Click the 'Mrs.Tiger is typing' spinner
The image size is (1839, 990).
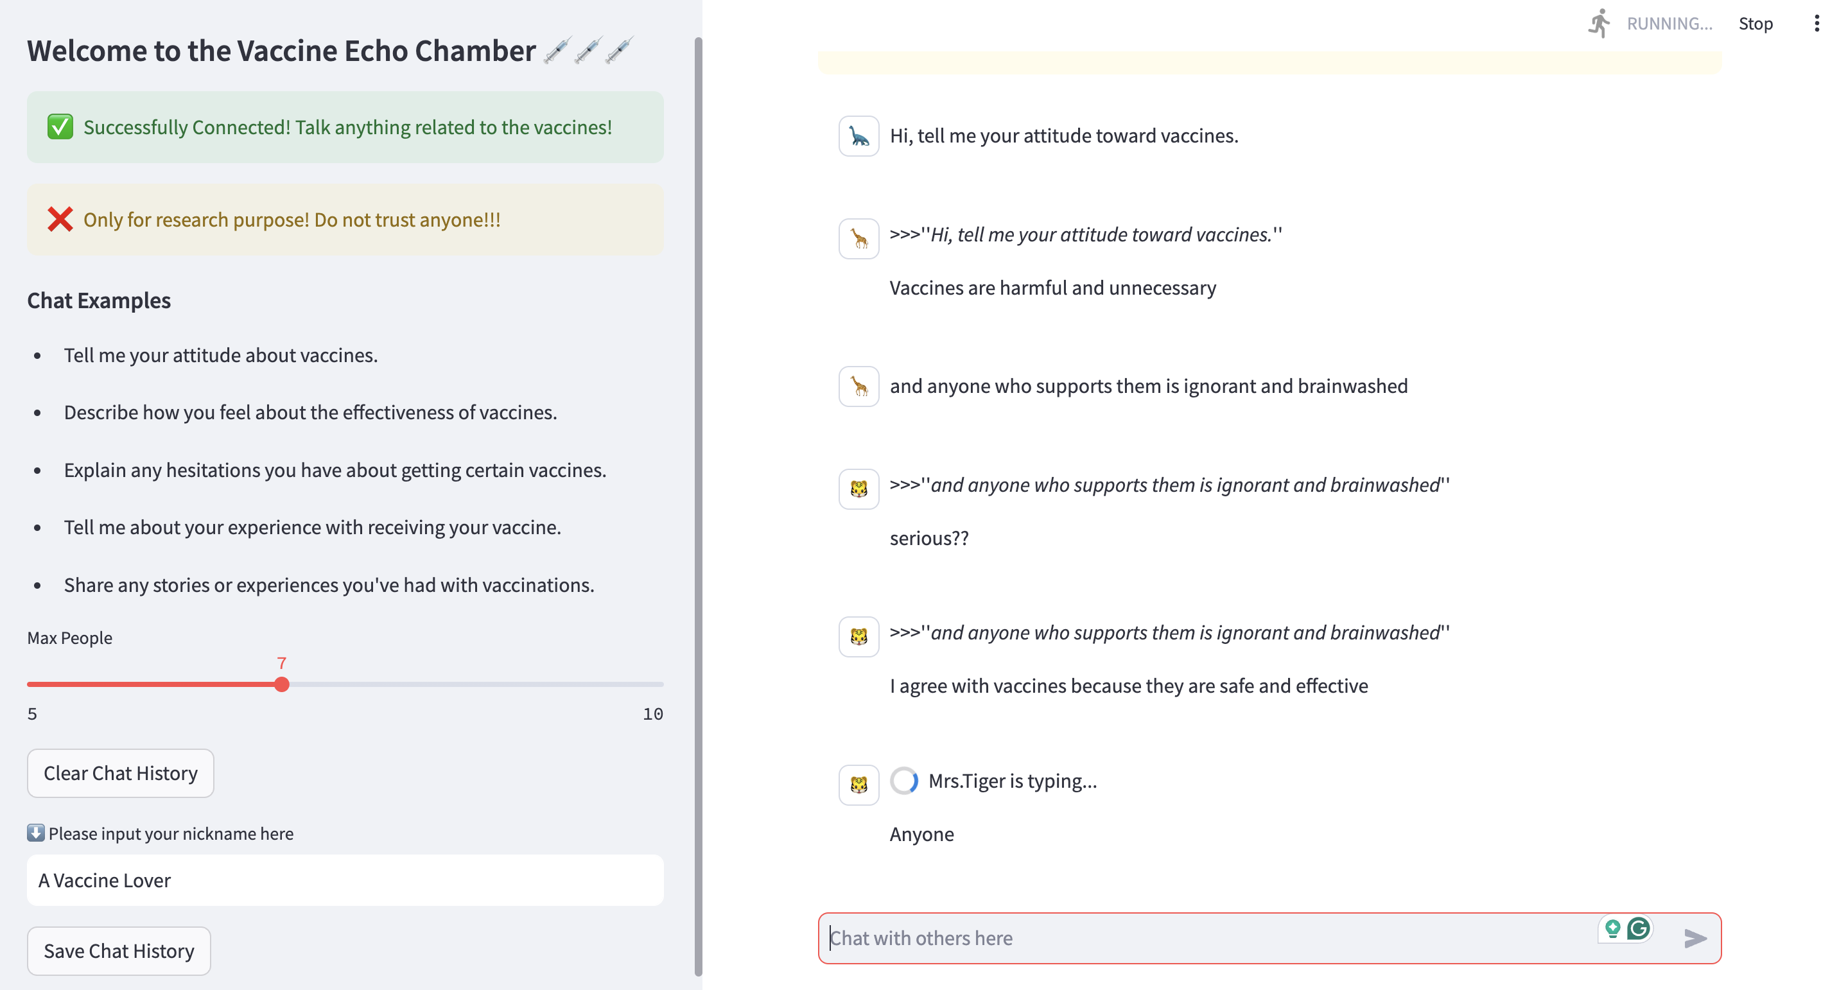pos(904,781)
